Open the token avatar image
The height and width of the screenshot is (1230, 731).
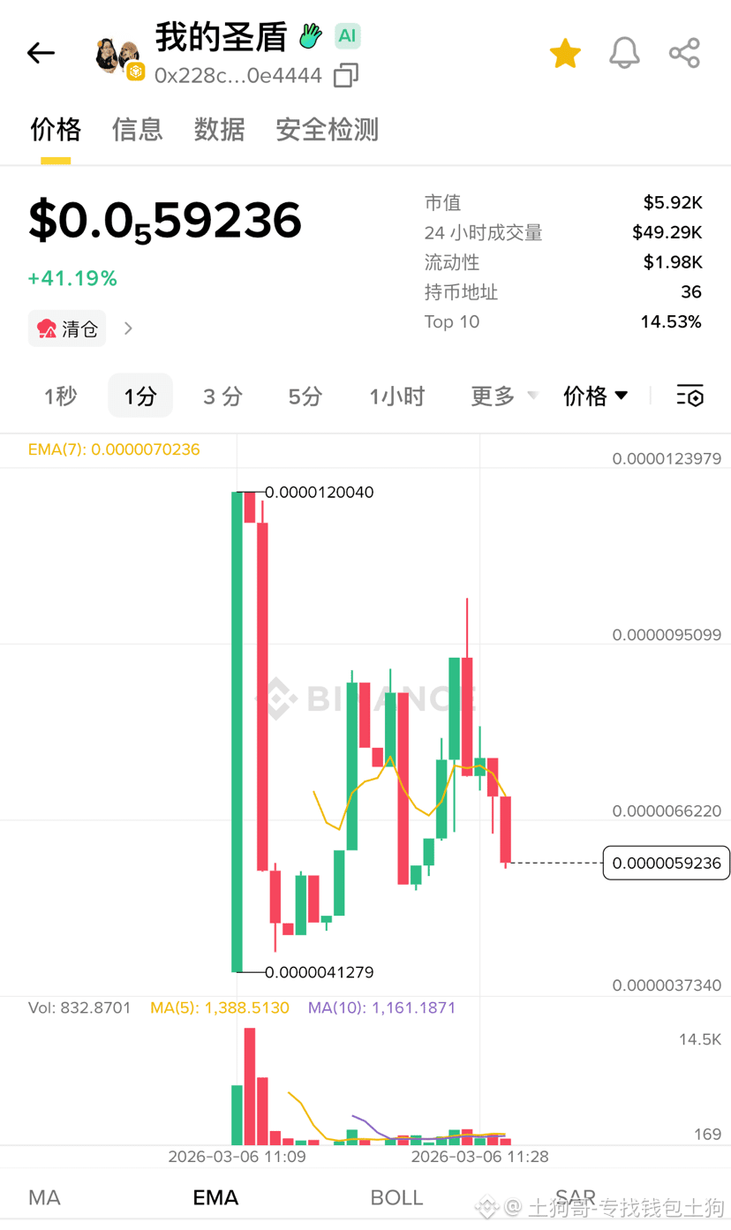pyautogui.click(x=118, y=57)
